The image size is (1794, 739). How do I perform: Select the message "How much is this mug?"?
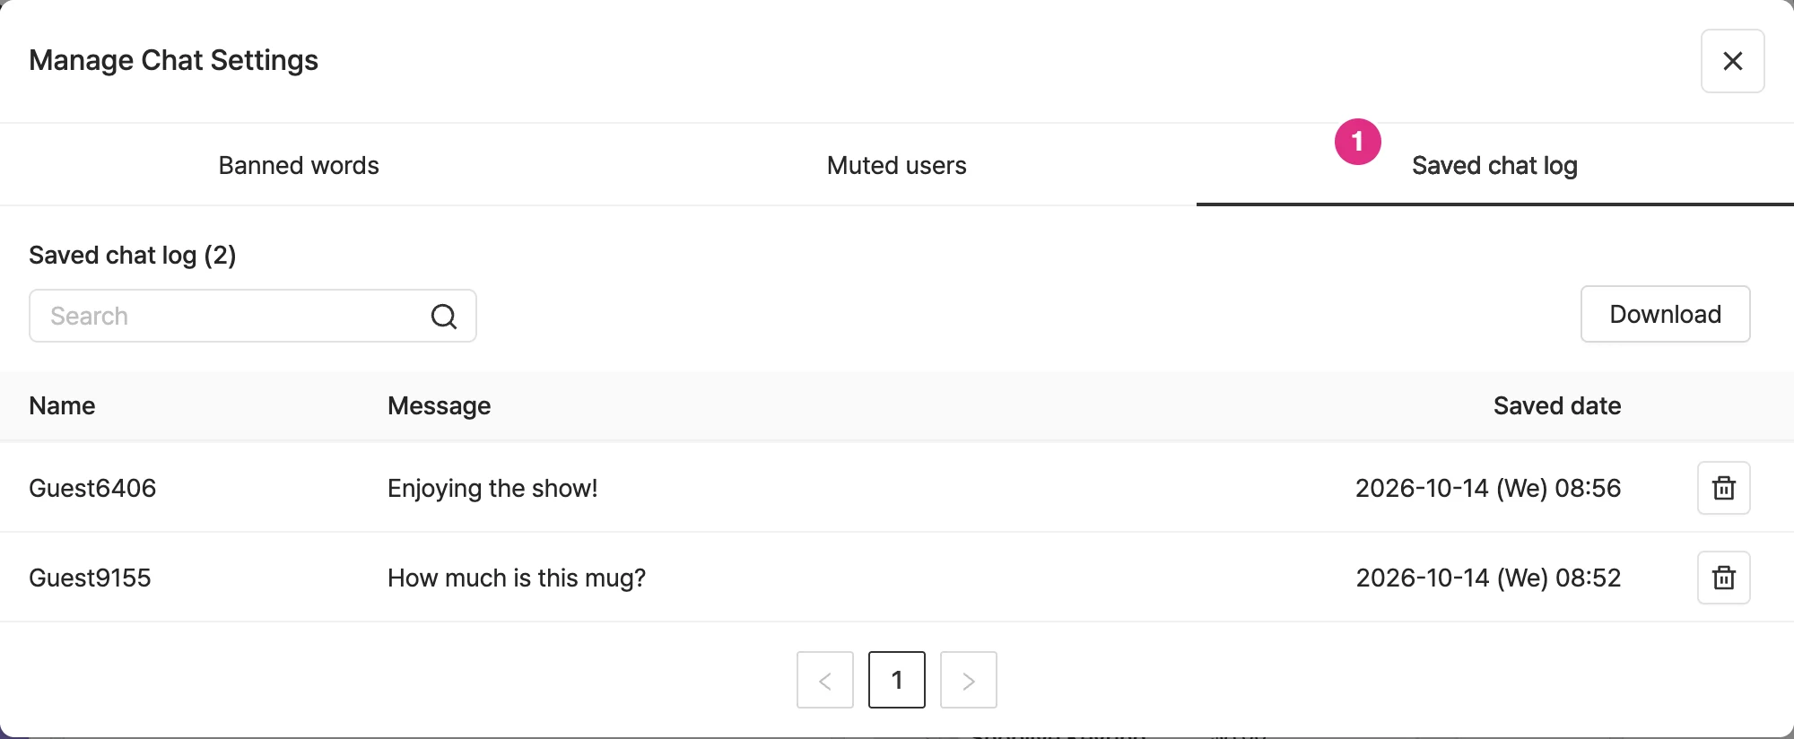pos(517,578)
